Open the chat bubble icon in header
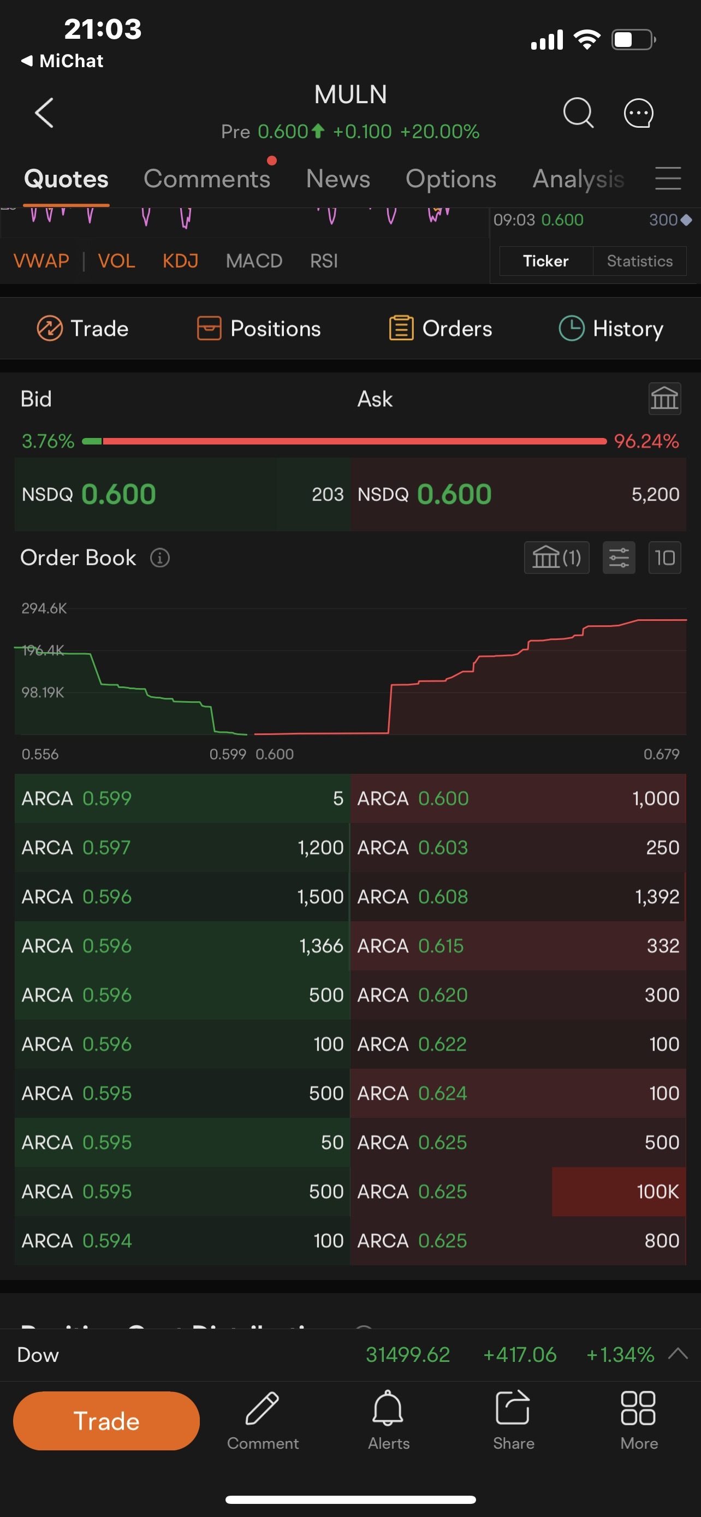 coord(639,112)
